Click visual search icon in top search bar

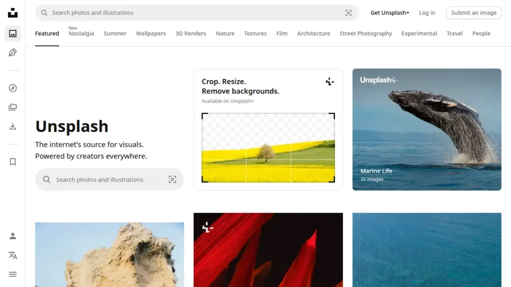pos(348,12)
